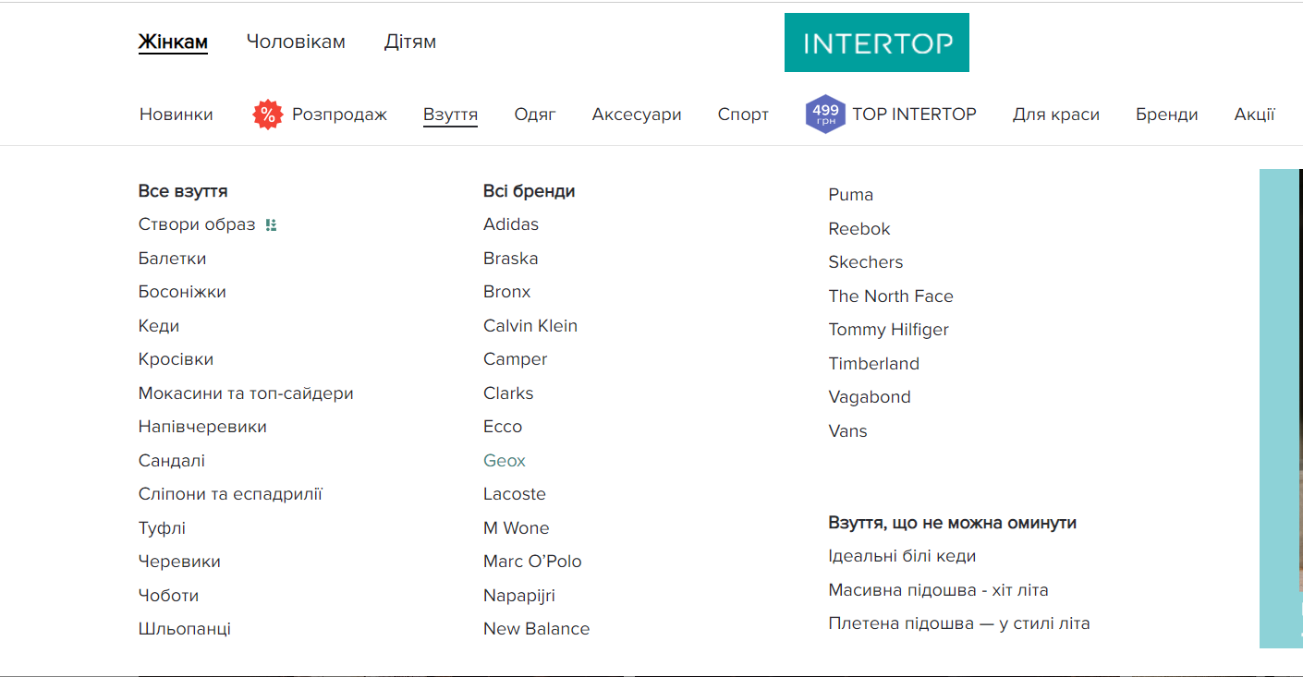The height and width of the screenshot is (677, 1303).
Task: Select the Жінкам section tab
Action: [x=173, y=42]
